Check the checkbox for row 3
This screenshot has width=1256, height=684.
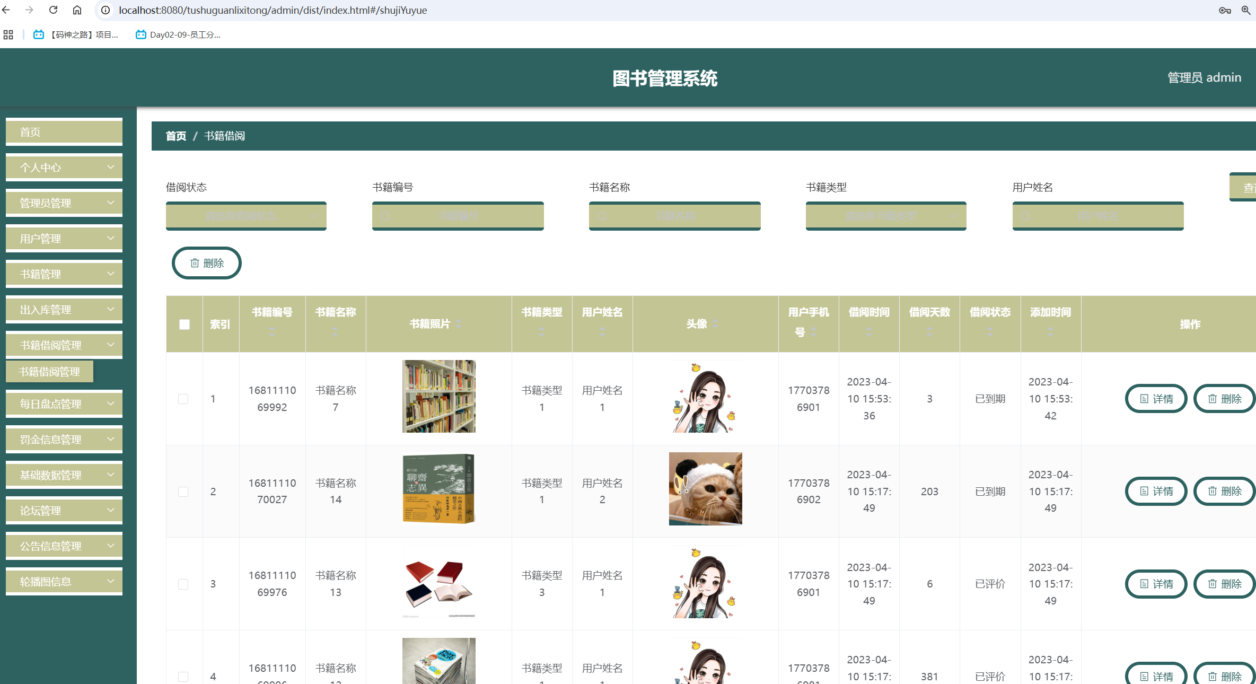183,584
